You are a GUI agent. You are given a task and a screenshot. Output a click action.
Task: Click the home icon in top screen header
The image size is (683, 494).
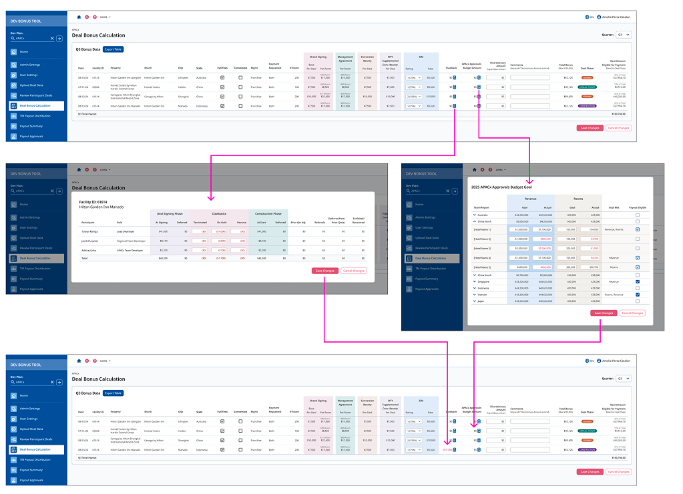click(79, 17)
